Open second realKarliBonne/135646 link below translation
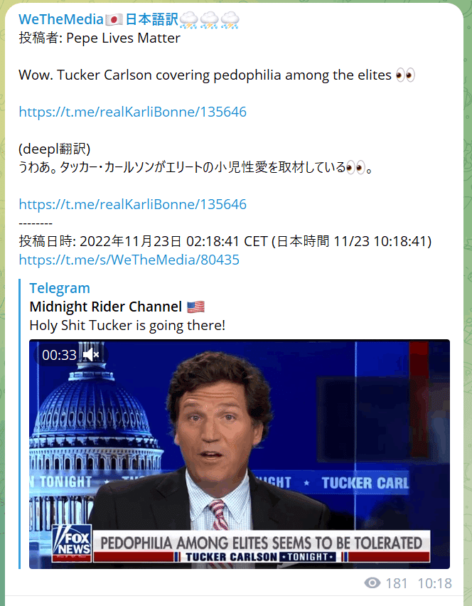 132,204
